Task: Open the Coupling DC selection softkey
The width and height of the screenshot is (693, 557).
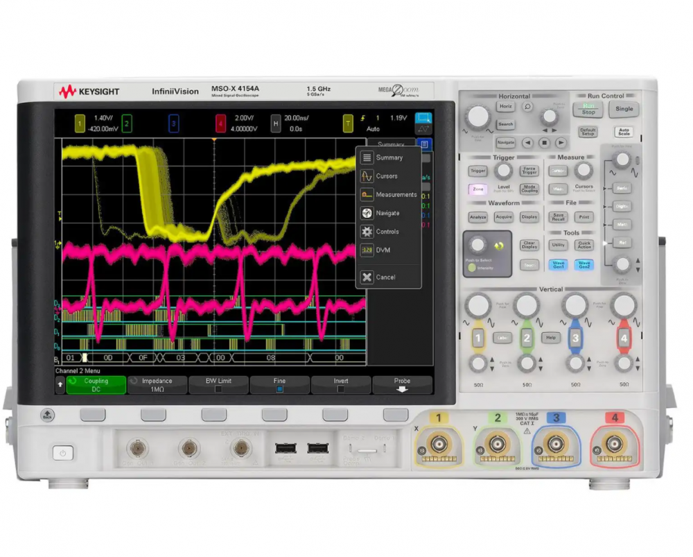Action: (96, 385)
